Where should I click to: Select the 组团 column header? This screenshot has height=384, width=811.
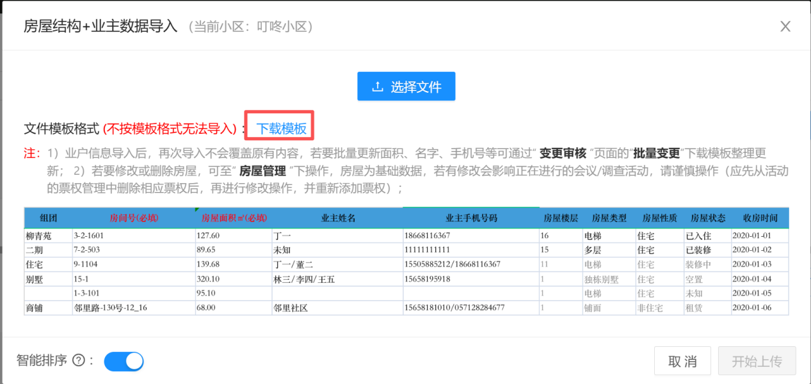[48, 218]
